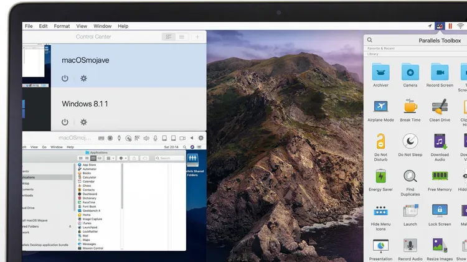Open the Format menu in menu bar
The image size is (467, 262).
[x=62, y=26]
